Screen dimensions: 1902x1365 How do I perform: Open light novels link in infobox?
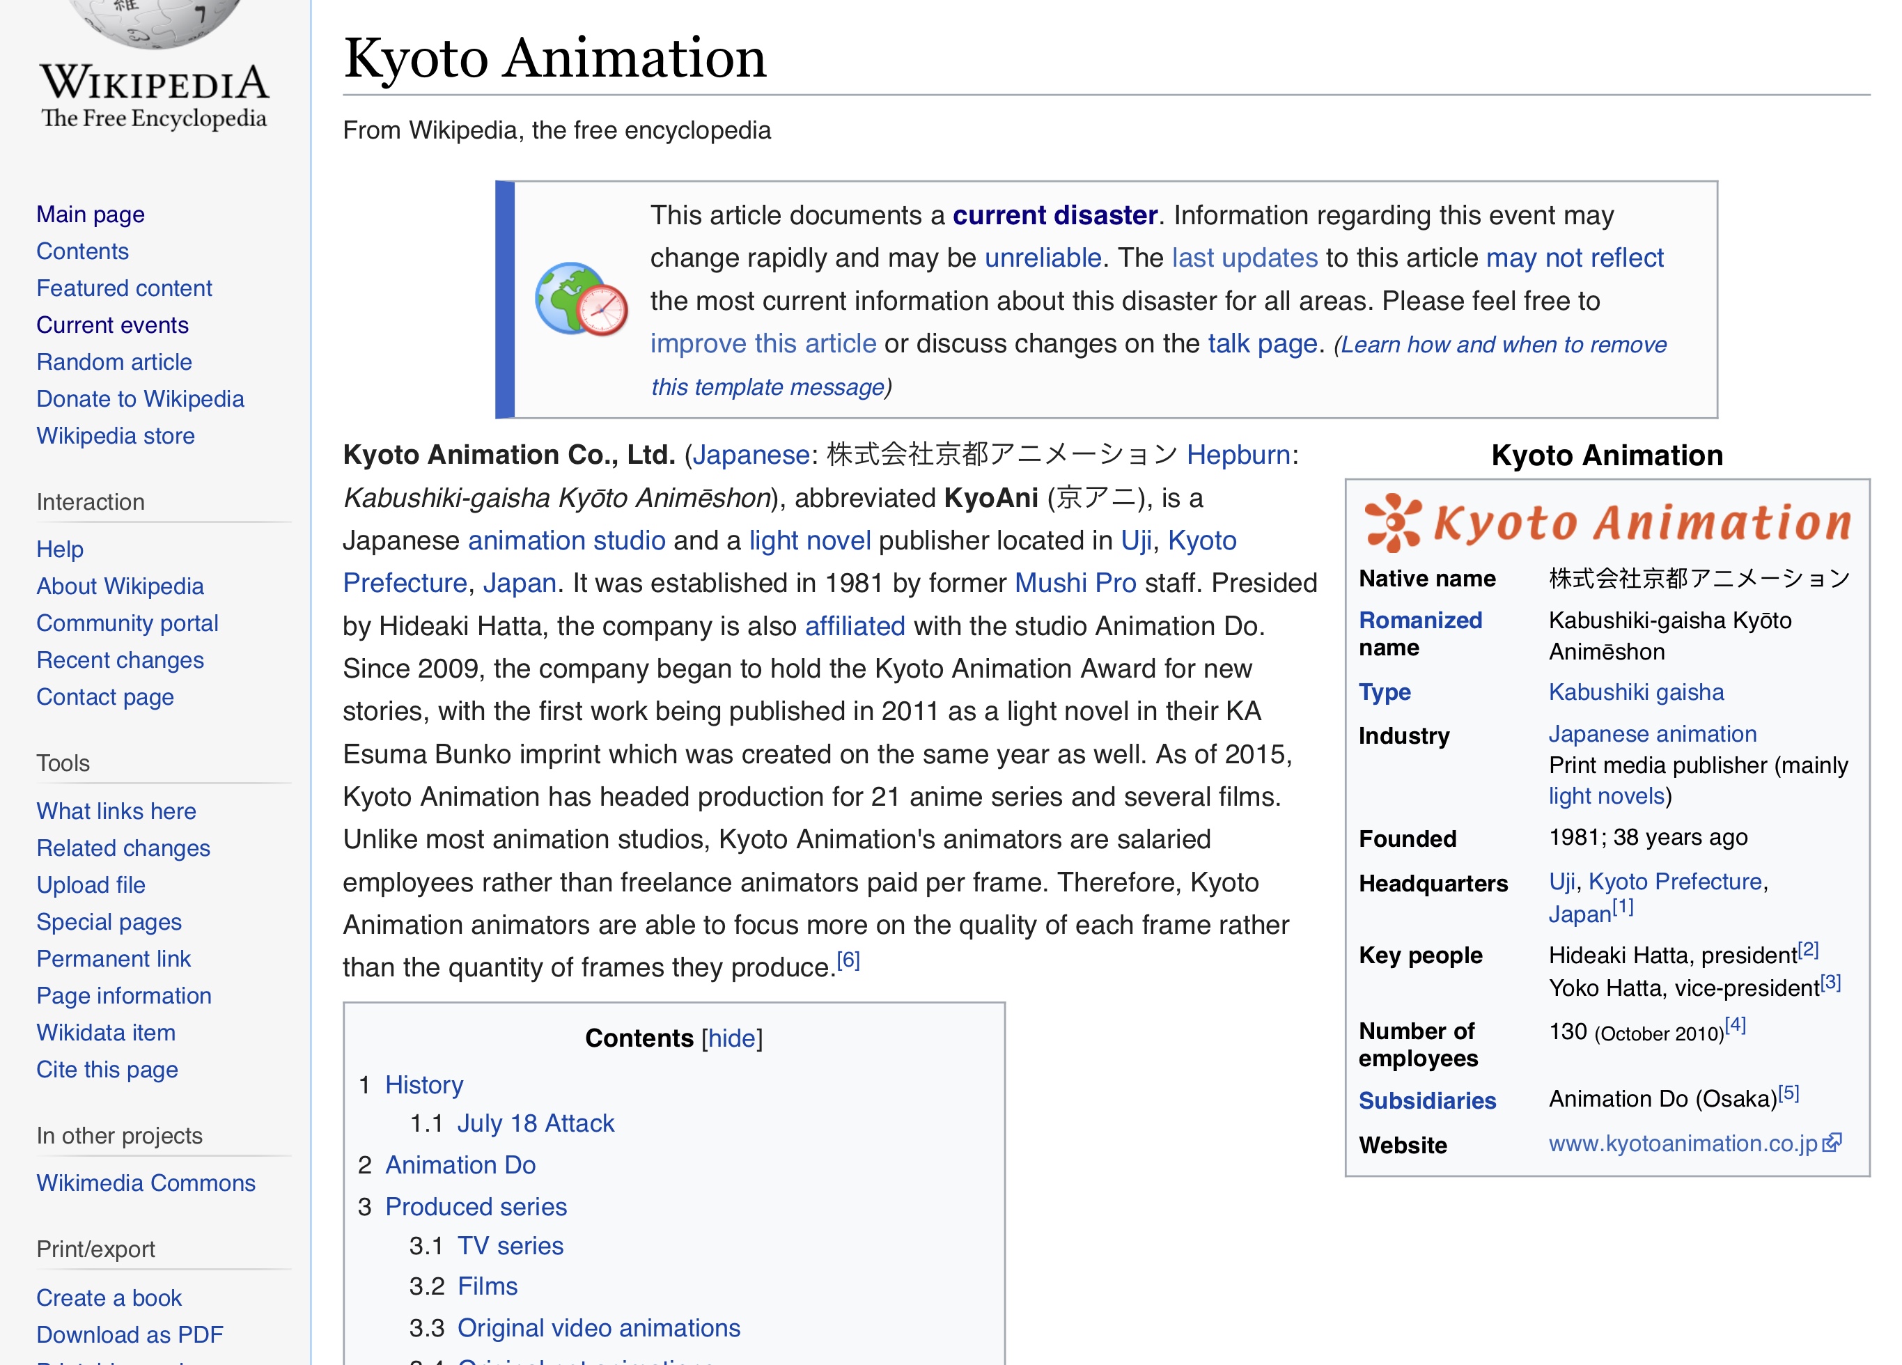click(1606, 797)
